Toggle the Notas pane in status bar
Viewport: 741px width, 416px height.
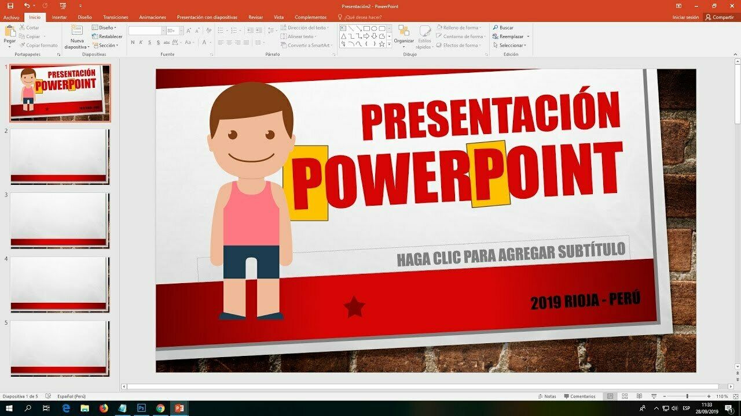(546, 396)
